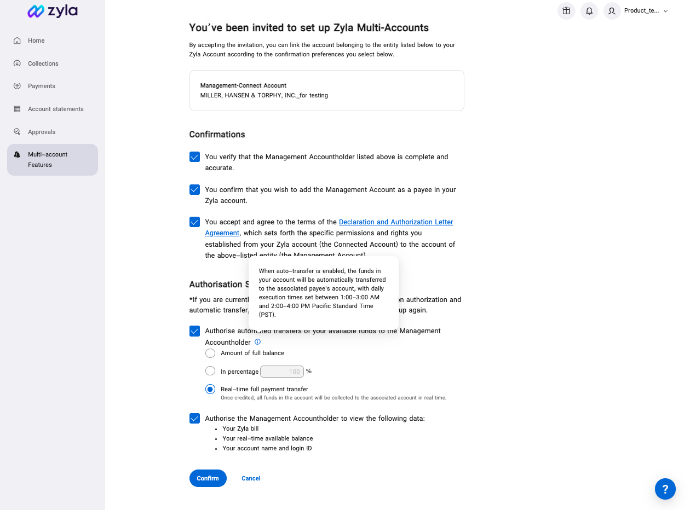Select Amount of full balance option
This screenshot has width=690, height=510.
point(210,353)
